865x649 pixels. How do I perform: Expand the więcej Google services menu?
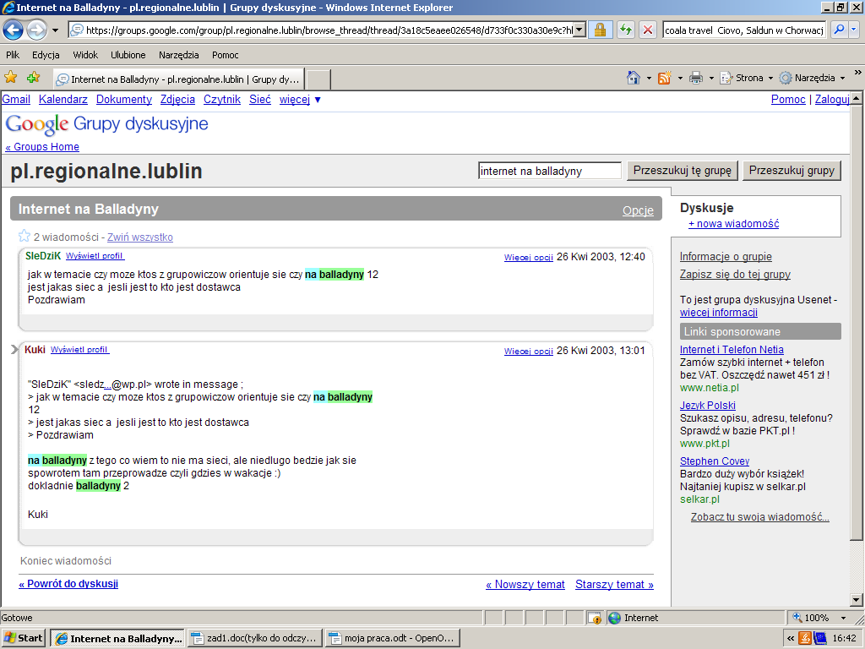pyautogui.click(x=300, y=100)
